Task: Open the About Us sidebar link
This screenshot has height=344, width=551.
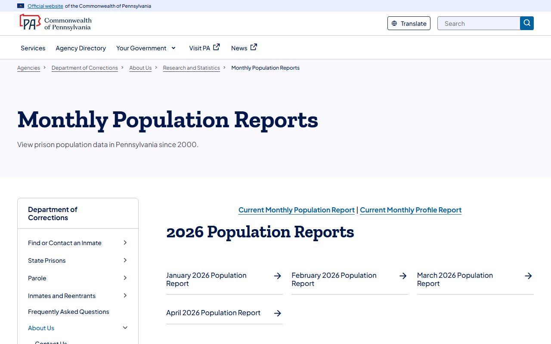Action: [41, 328]
